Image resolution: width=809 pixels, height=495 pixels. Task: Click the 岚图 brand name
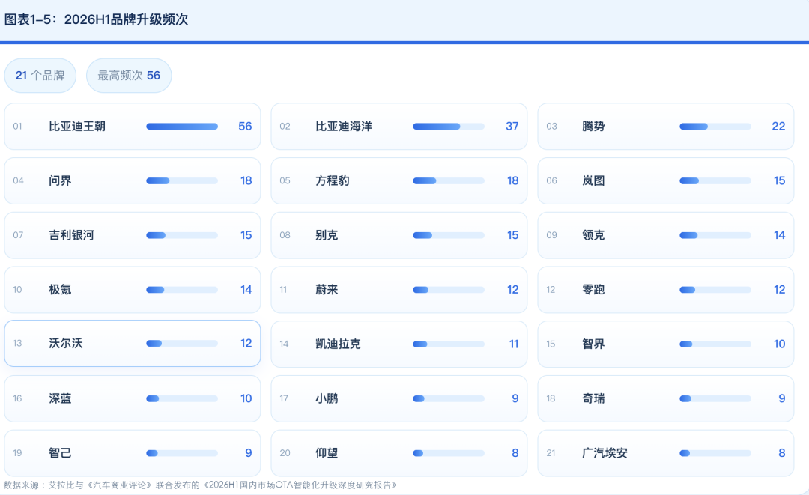point(593,180)
